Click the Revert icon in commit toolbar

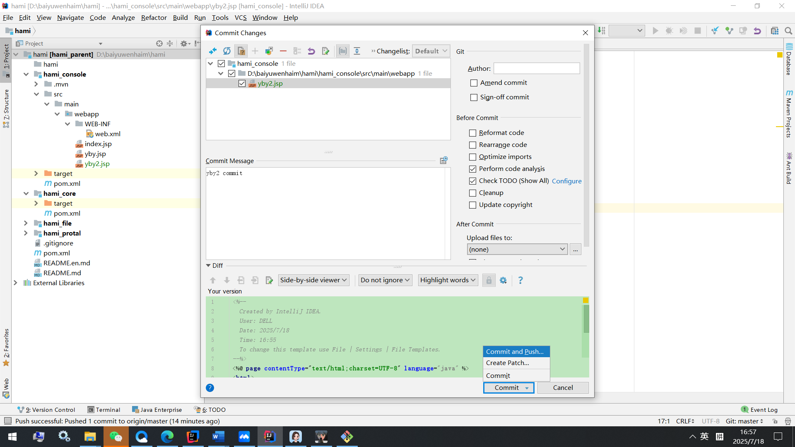click(311, 51)
